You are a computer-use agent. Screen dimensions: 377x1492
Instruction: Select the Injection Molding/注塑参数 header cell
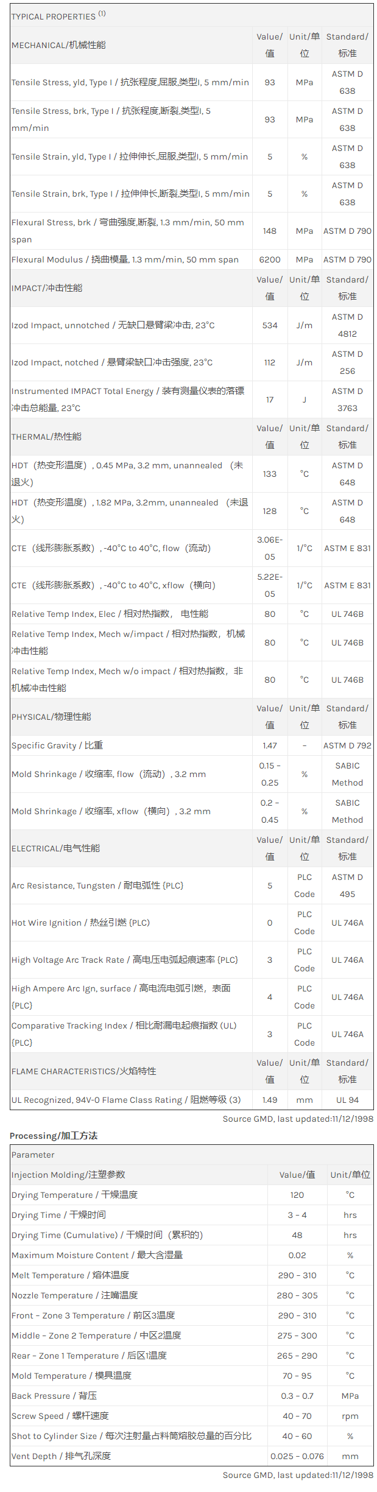[68, 1175]
